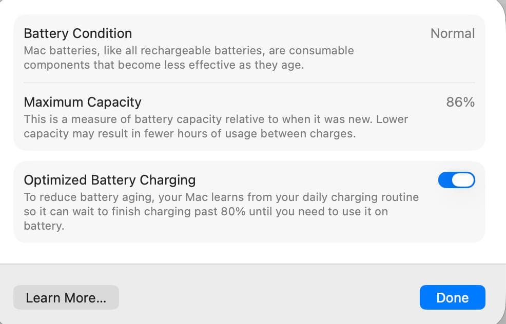Click empty footer space between Learn More and Done
The height and width of the screenshot is (324, 506).
pos(267,298)
